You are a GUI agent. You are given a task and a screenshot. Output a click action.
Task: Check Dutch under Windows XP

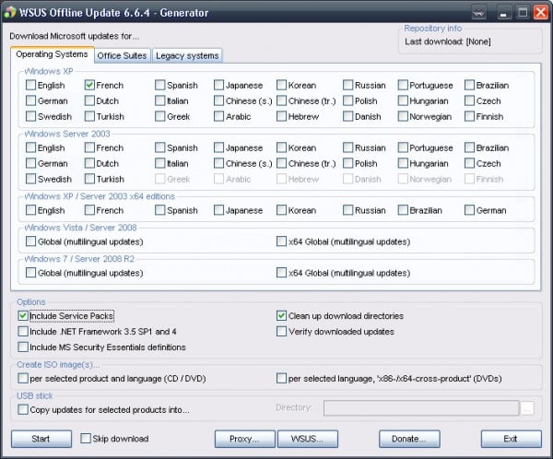coord(89,100)
